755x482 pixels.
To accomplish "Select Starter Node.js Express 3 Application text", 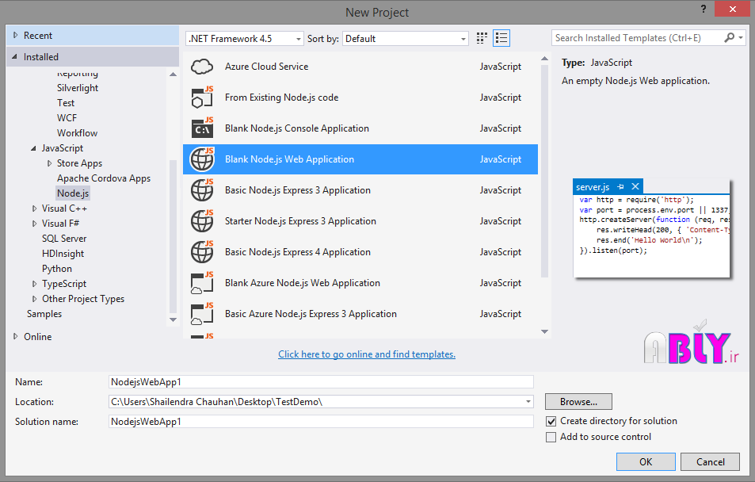I will [300, 221].
